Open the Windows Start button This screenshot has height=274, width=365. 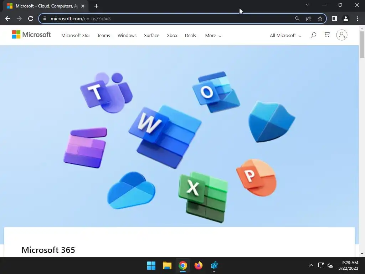(151, 265)
